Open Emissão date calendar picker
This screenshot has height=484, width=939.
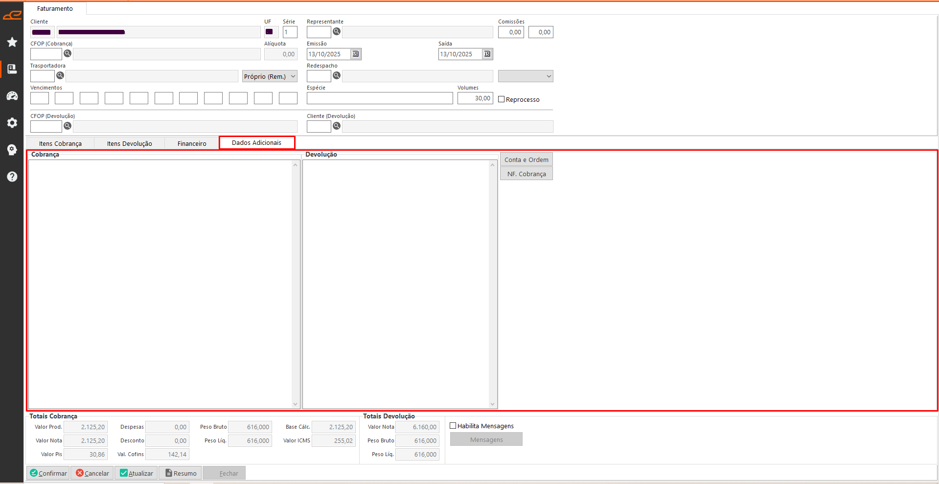click(356, 54)
